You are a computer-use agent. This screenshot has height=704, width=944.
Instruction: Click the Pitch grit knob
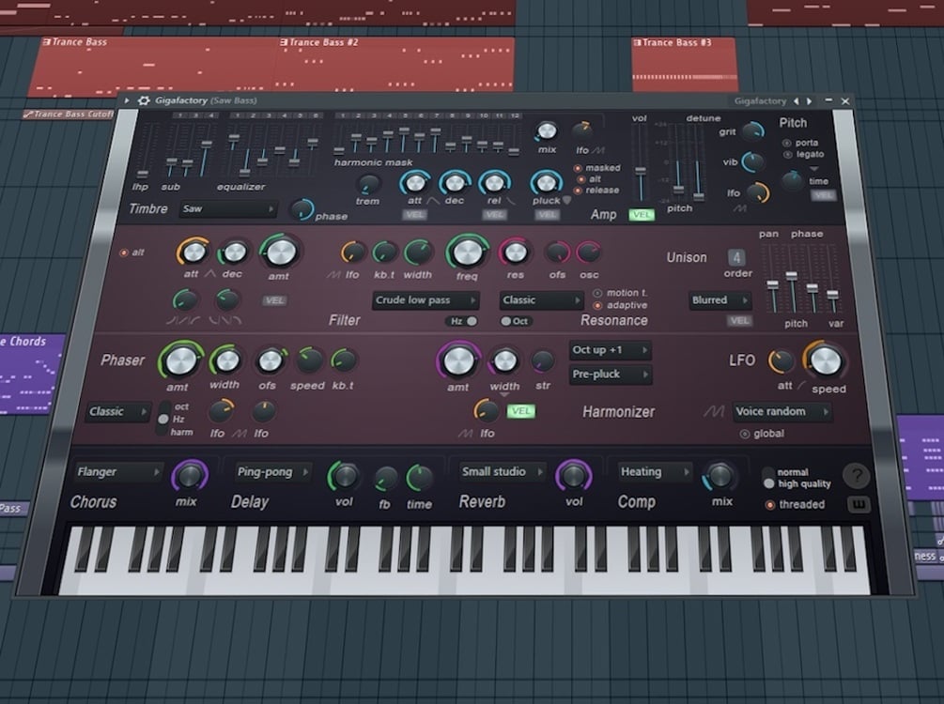pos(752,130)
